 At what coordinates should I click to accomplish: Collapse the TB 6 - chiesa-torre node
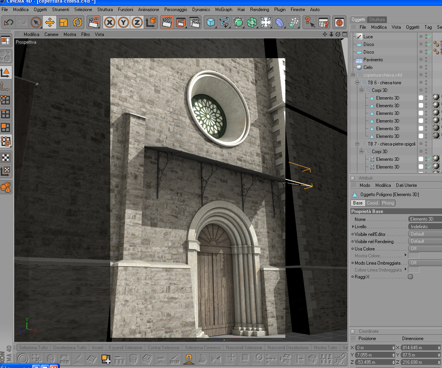tap(357, 83)
